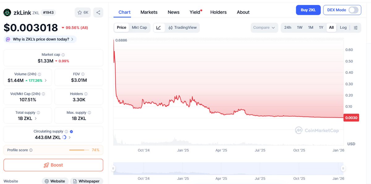Image resolution: width=371 pixels, height=184 pixels.
Task: Click the zkLink coin logo icon
Action: (x=7, y=12)
